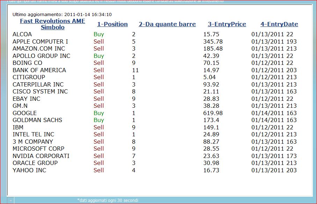Click the small icon at bottom-left status bar
The height and width of the screenshot is (204, 317).
coord(11,201)
